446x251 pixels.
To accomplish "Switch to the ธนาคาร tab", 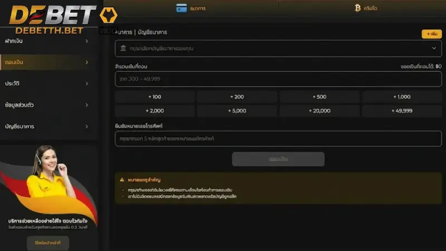I will (191, 8).
